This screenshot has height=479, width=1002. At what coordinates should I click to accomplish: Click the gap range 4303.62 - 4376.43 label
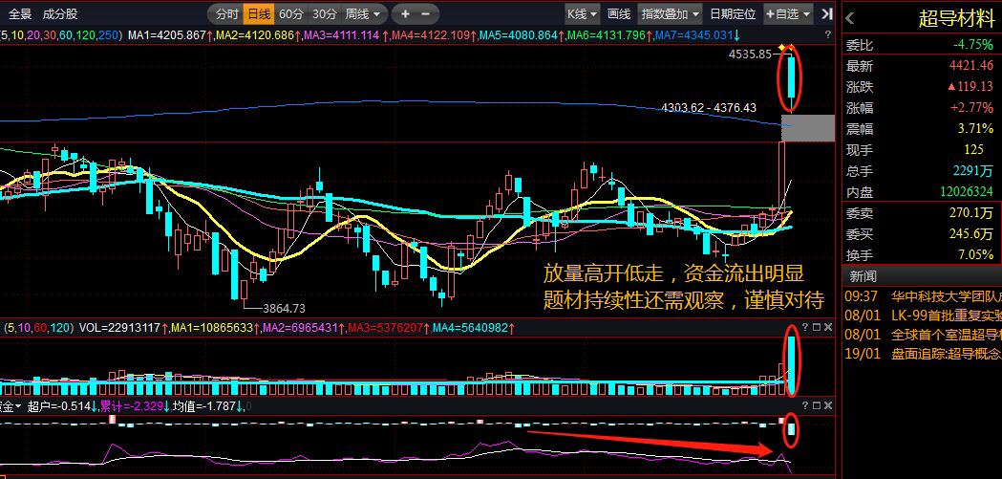tap(709, 108)
